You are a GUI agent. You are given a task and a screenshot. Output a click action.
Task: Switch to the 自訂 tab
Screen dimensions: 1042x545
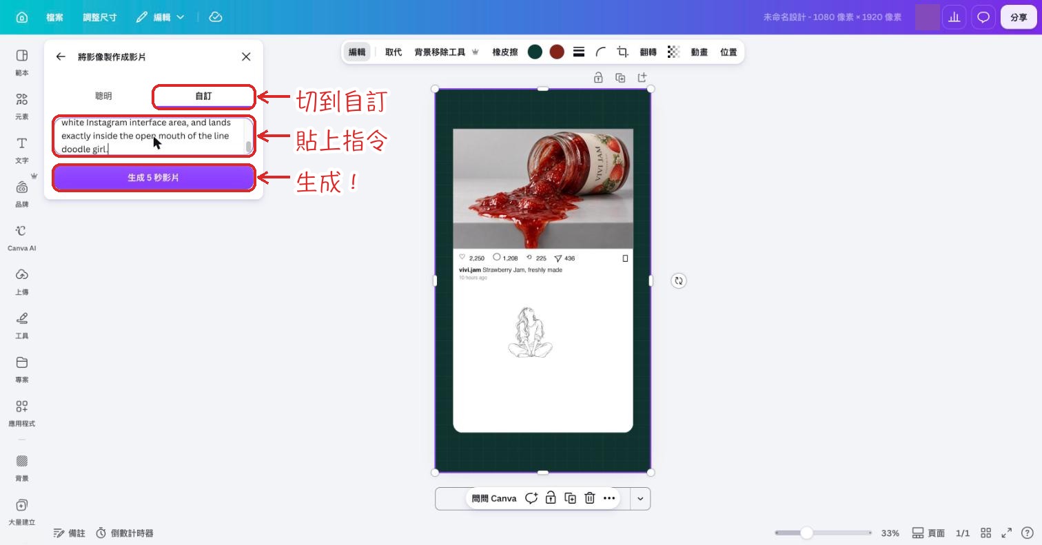point(203,96)
